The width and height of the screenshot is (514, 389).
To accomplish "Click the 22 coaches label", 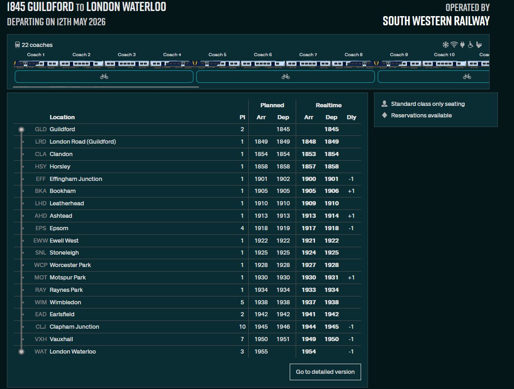I will click(x=37, y=45).
